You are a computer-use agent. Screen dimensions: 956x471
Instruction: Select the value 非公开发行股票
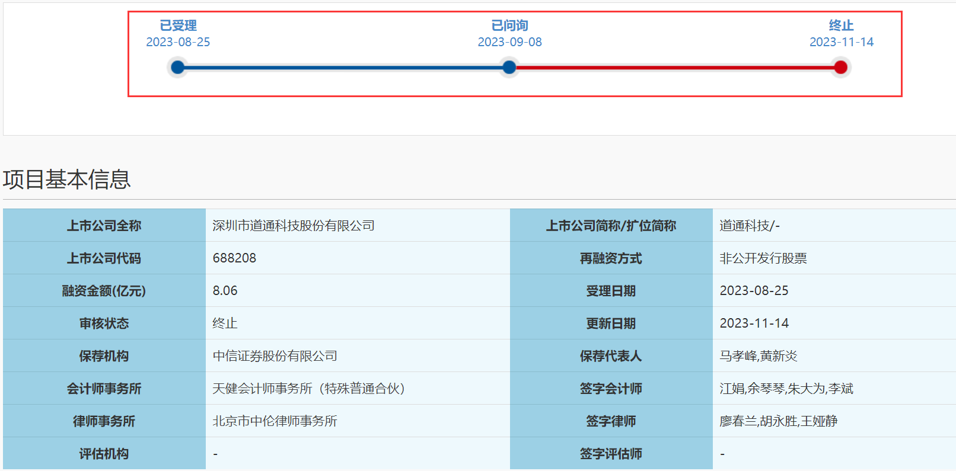(763, 258)
